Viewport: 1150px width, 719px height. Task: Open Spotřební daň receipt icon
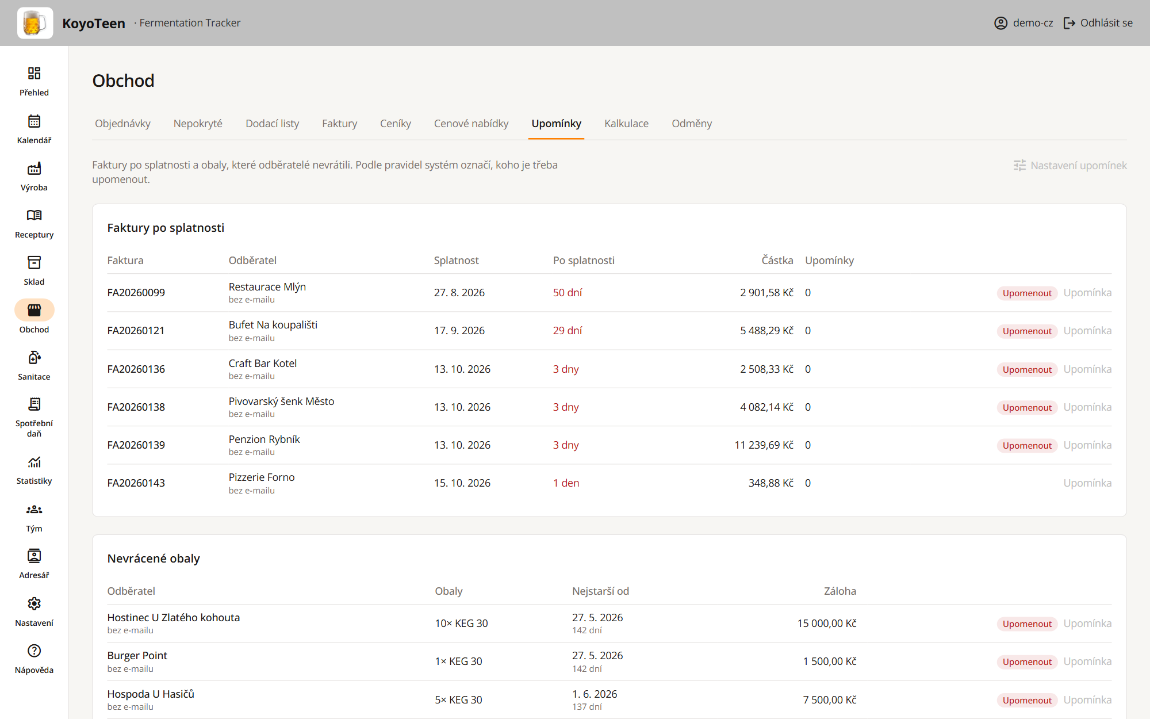34,404
